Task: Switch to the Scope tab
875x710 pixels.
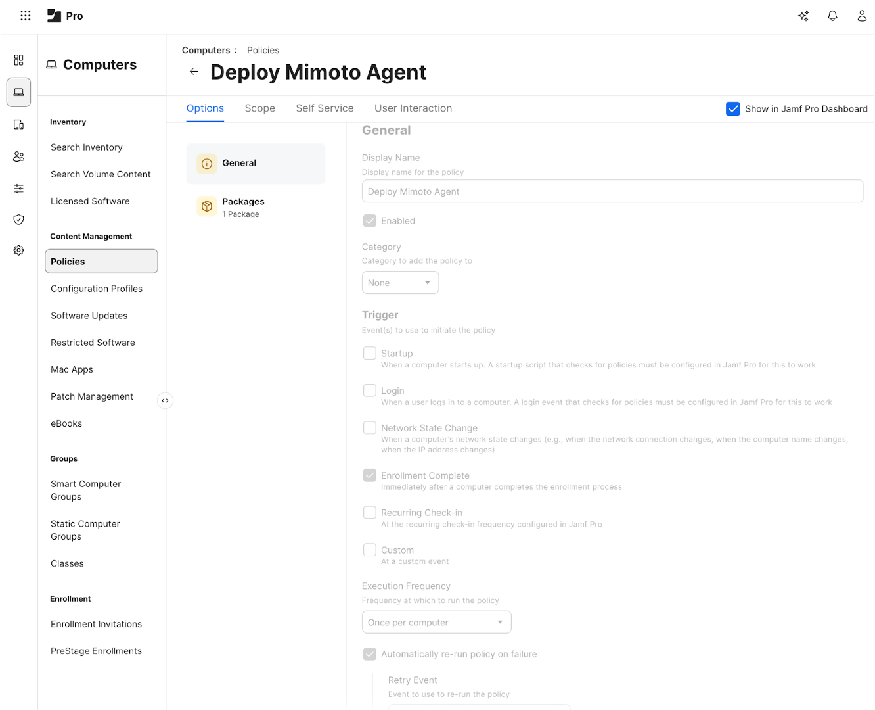Action: pos(259,108)
